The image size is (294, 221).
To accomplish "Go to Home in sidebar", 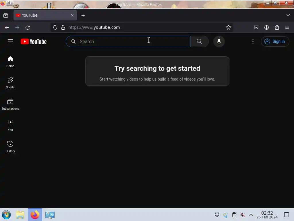I will 10,62.
